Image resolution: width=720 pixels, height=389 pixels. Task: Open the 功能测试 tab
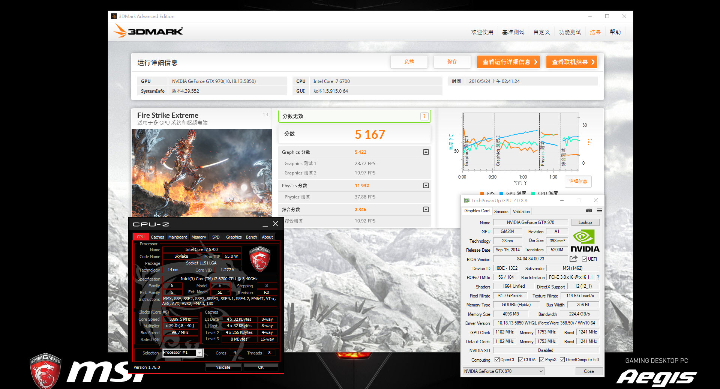(570, 32)
